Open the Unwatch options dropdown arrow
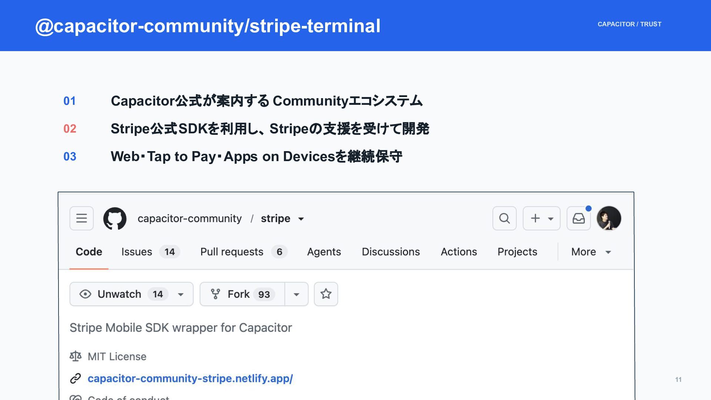Image resolution: width=711 pixels, height=400 pixels. (x=181, y=294)
